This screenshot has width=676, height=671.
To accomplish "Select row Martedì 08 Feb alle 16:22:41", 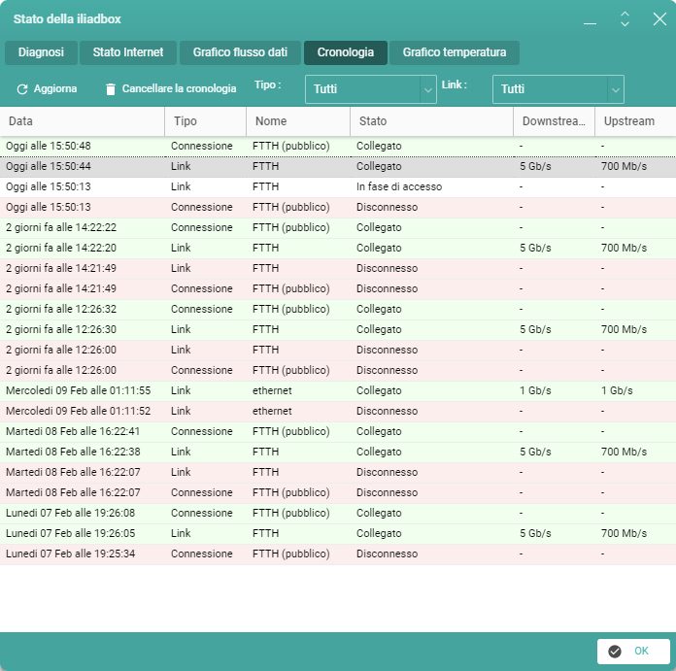I will pyautogui.click(x=338, y=431).
